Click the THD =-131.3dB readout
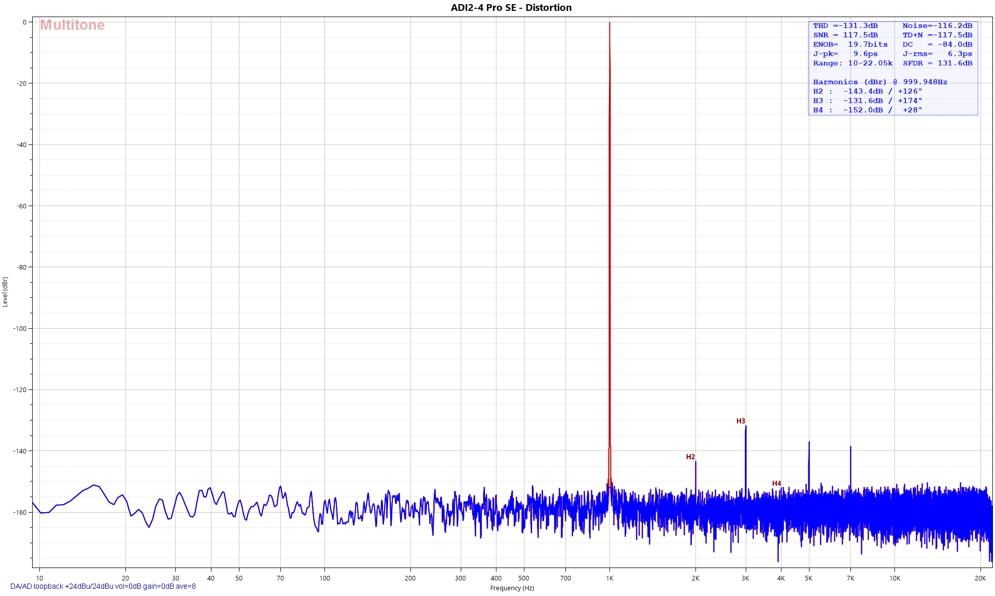Screen dimensions: 995x596 pos(845,25)
